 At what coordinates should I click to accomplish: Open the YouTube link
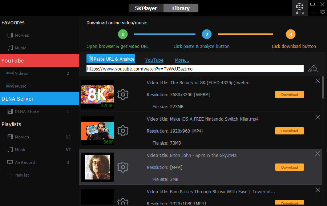154,60
